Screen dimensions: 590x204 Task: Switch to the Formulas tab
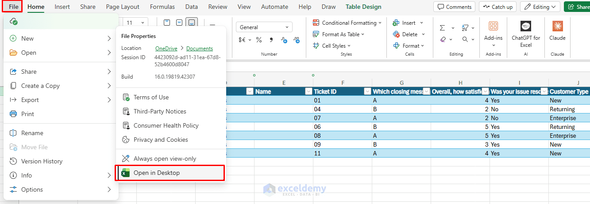click(x=162, y=7)
